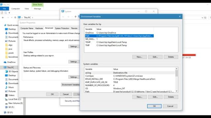Viewport: 211px width, 118px height.
Task: Select the OneDrive user variable row
Action: tap(119, 33)
